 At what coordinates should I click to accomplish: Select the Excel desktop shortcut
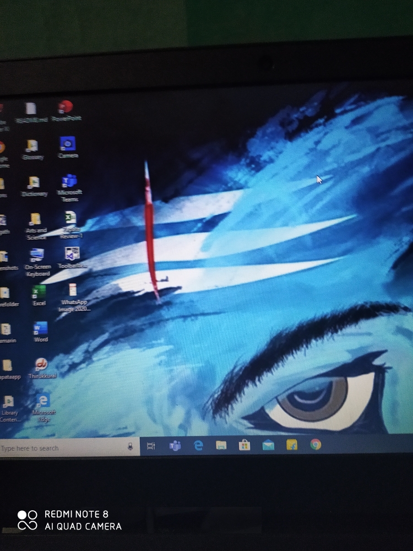39,293
